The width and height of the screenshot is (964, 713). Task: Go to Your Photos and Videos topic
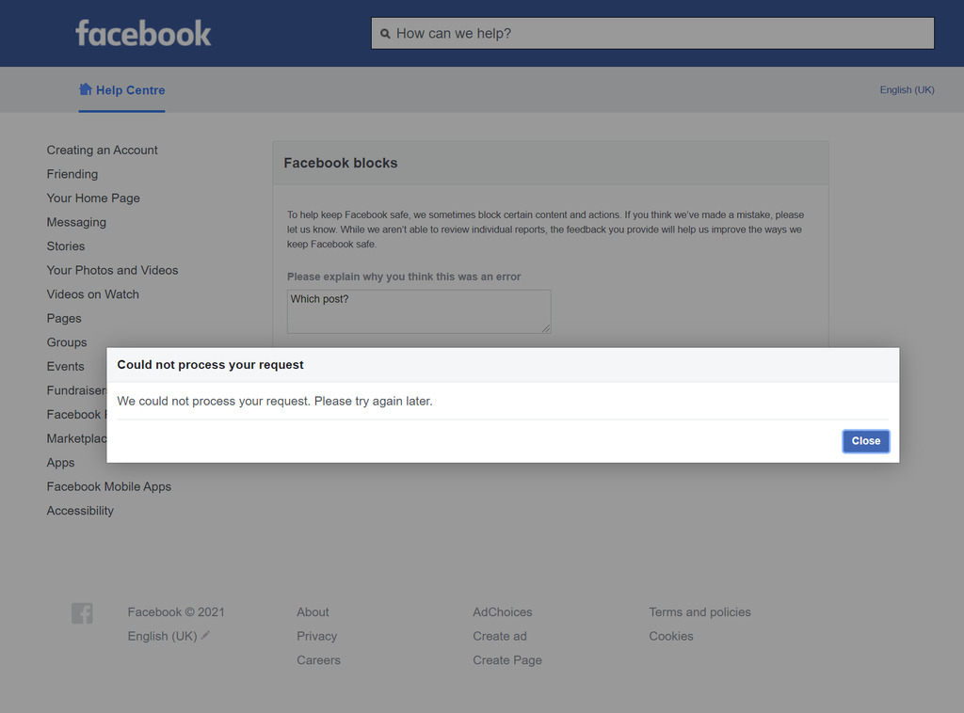(112, 270)
